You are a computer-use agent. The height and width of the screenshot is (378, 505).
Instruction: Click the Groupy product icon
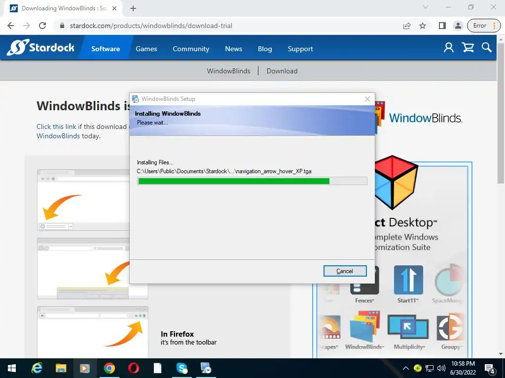coord(451,327)
